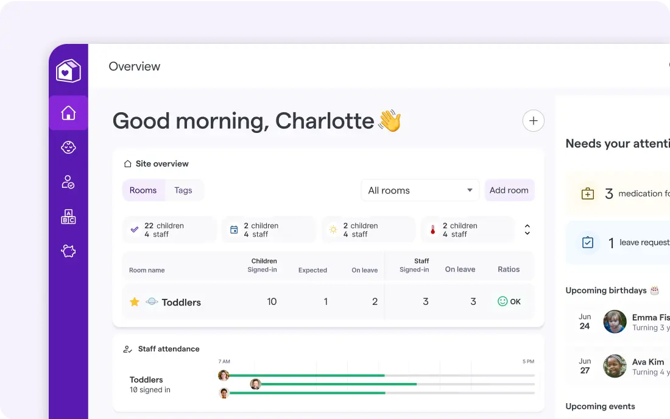This screenshot has height=419, width=670.
Task: Switch to the Tags tab
Action: (x=183, y=190)
